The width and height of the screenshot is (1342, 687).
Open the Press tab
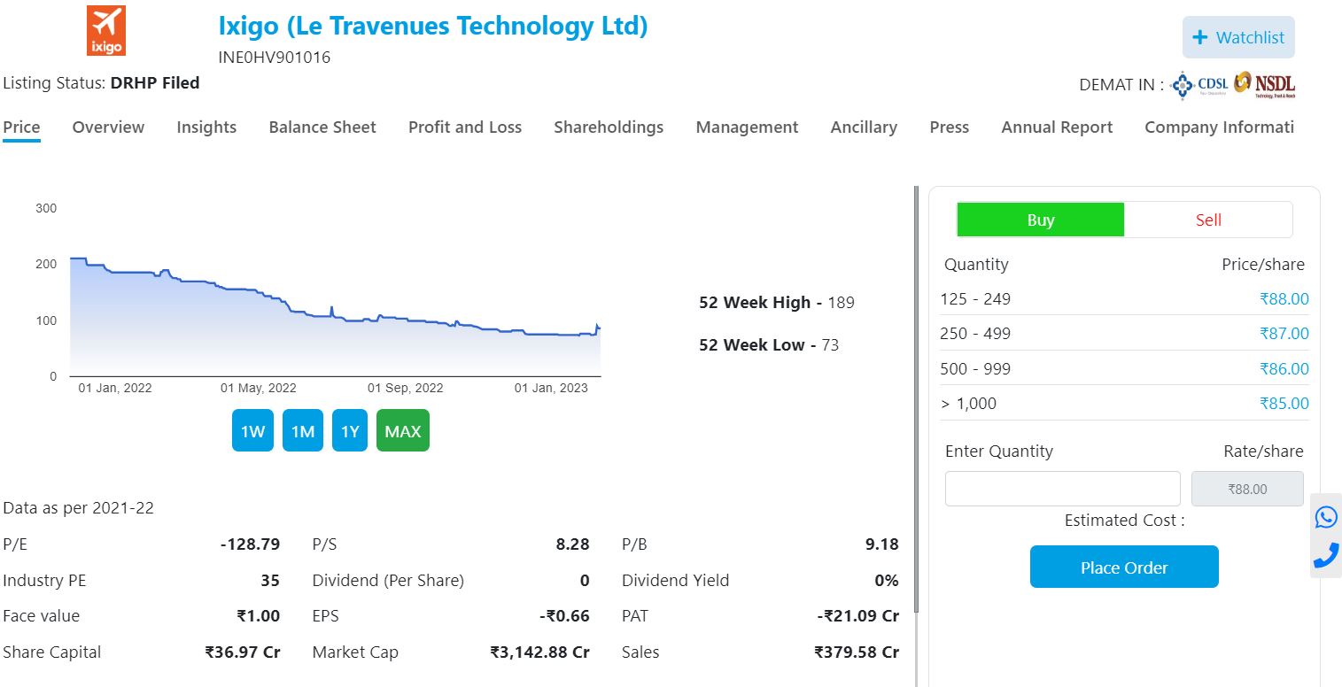[950, 127]
